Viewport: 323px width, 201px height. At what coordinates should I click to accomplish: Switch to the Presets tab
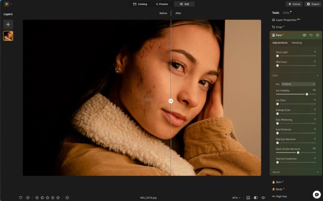coord(161,4)
